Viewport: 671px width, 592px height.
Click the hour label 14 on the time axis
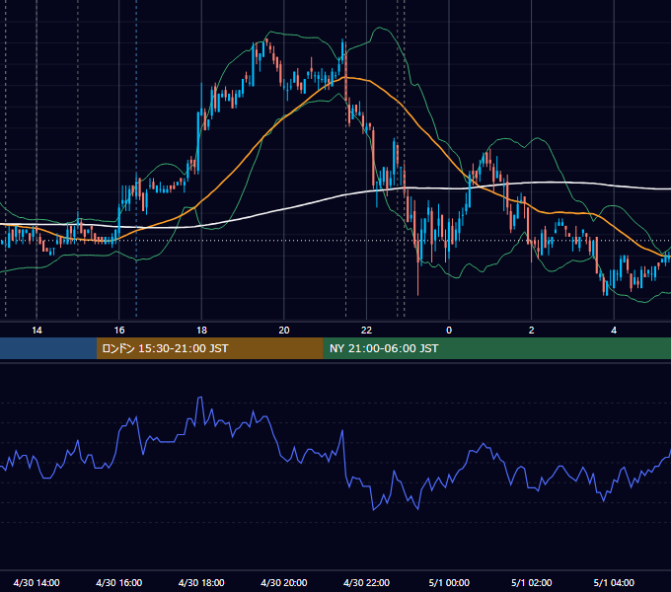coord(37,331)
